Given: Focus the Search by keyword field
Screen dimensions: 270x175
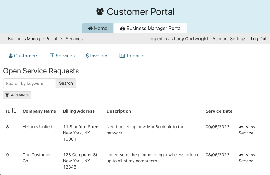Looking at the screenshot, I should coord(30,83).
